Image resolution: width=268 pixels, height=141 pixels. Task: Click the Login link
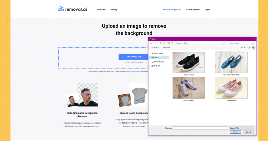[207, 10]
